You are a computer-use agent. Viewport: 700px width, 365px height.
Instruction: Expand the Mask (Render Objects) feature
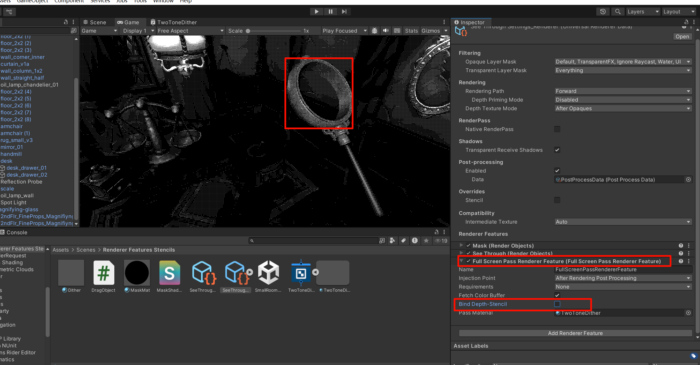pos(461,245)
